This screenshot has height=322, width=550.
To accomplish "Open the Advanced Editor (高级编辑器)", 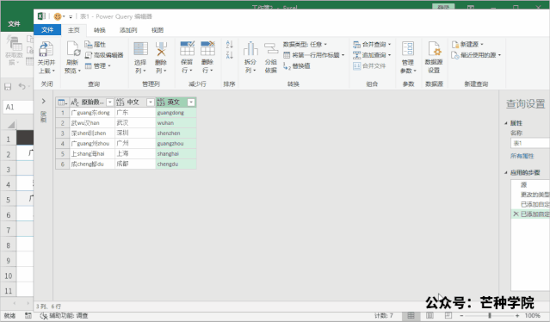I will (104, 55).
